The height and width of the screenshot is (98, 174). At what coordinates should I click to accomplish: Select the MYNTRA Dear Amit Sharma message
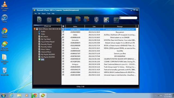[x=120, y=40]
